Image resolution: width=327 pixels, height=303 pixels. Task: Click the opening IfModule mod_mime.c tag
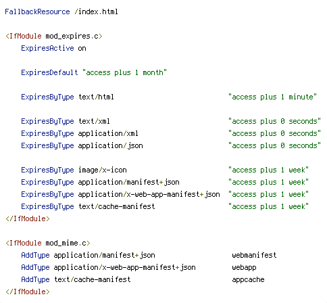[48, 243]
